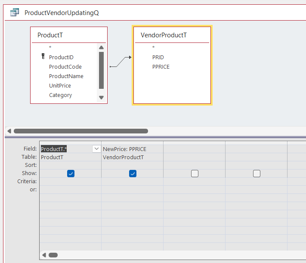The height and width of the screenshot is (263, 306).
Task: Click left arrow of design grid scrollbar
Action: pyautogui.click(x=44, y=255)
